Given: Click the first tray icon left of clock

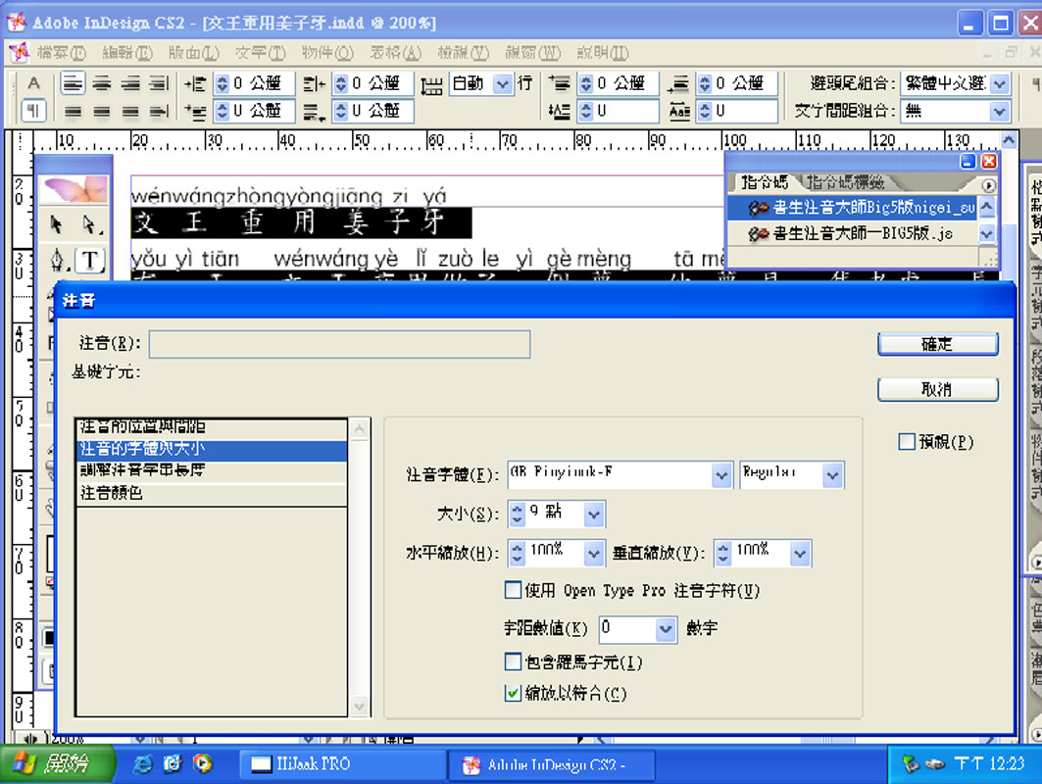Looking at the screenshot, I should pos(909,764).
